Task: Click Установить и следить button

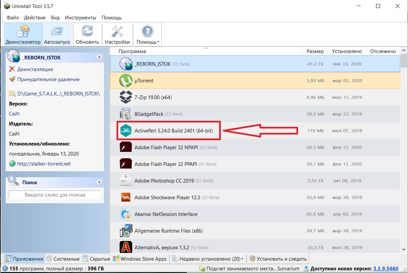Action: [x=278, y=259]
